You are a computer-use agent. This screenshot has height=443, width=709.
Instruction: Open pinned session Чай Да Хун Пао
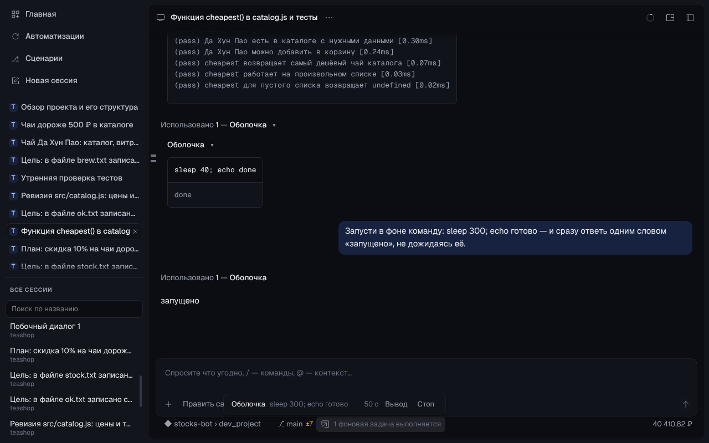point(74,142)
